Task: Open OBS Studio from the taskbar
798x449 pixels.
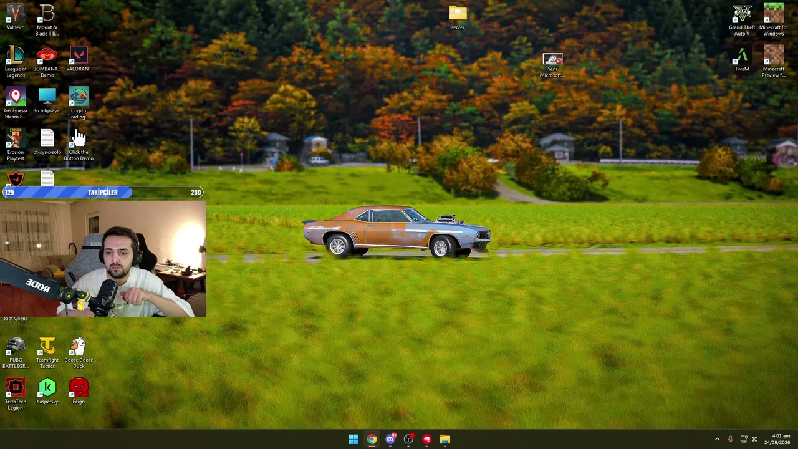Action: [408, 439]
